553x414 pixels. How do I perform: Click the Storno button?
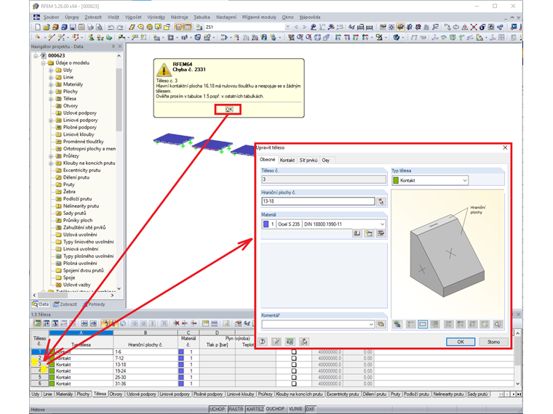[x=493, y=342]
